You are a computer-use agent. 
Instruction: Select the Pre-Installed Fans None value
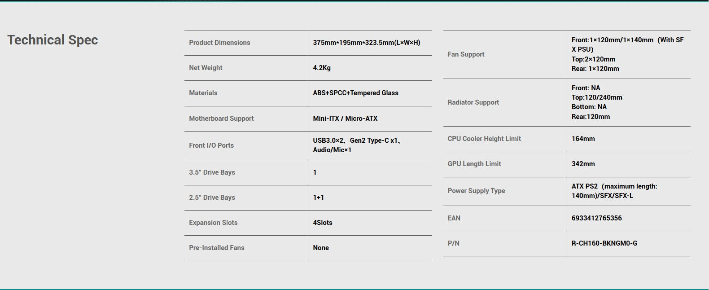pyautogui.click(x=321, y=248)
